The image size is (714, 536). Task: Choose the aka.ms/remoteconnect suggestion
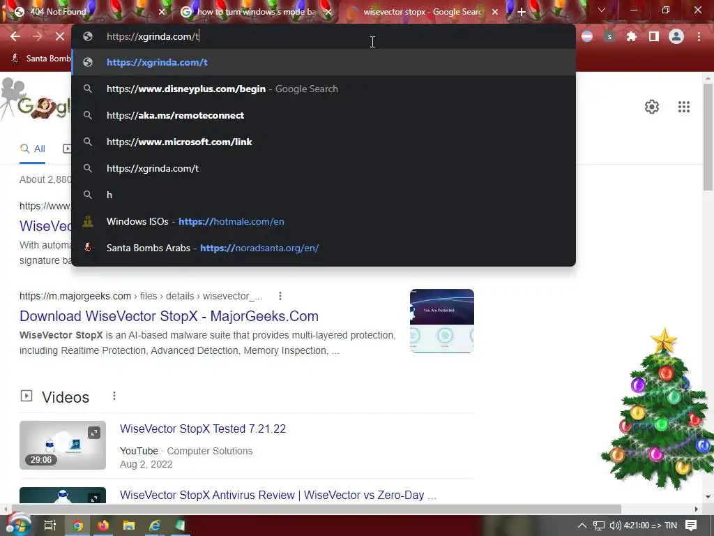point(324,115)
